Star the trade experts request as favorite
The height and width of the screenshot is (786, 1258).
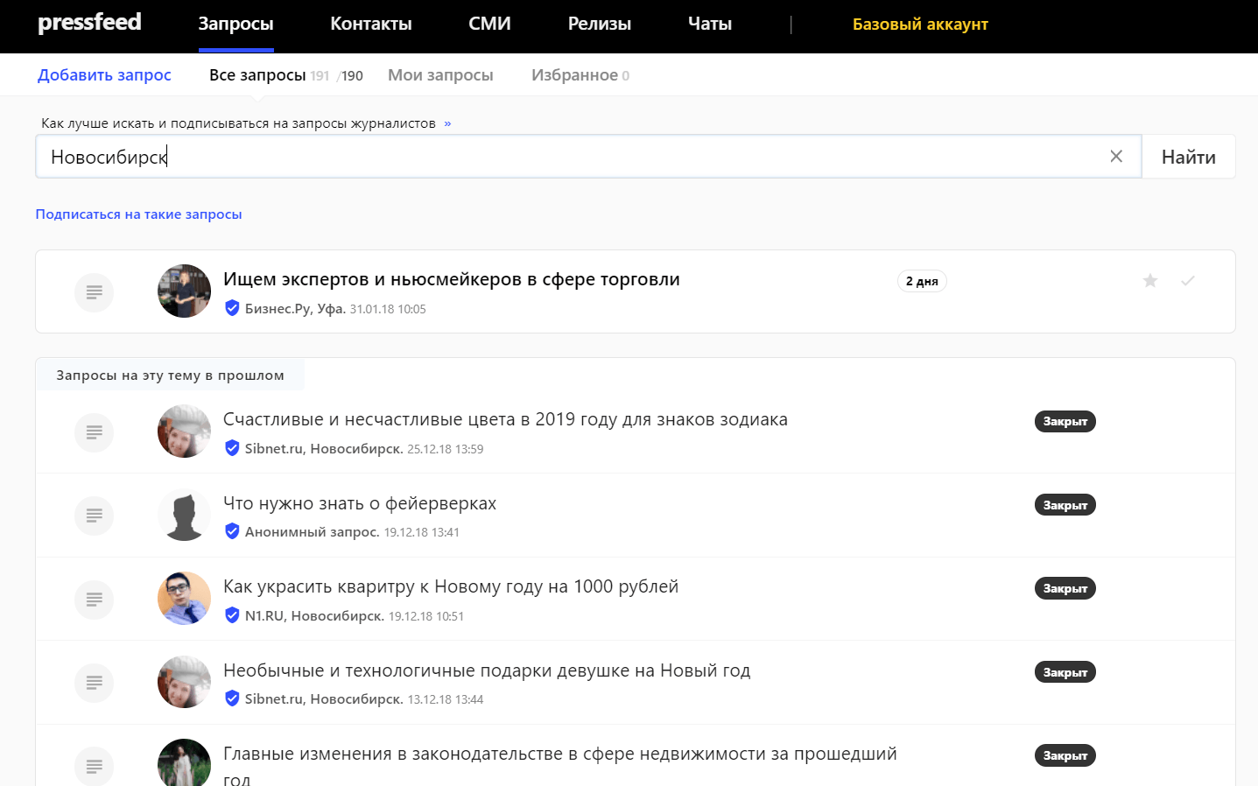point(1150,281)
